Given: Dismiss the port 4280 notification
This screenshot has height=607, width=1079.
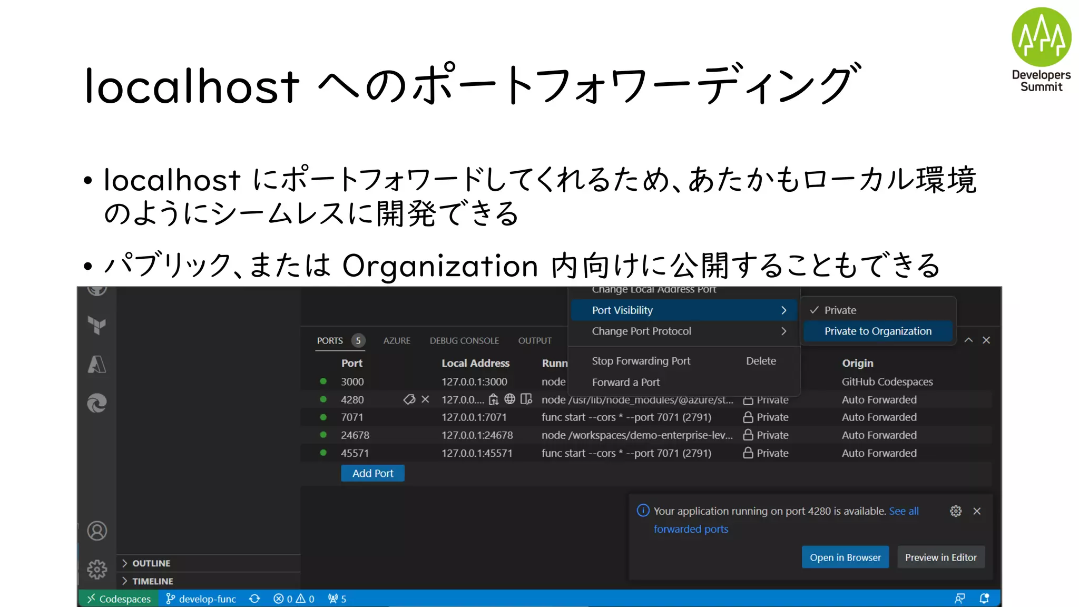Looking at the screenshot, I should pos(977,511).
